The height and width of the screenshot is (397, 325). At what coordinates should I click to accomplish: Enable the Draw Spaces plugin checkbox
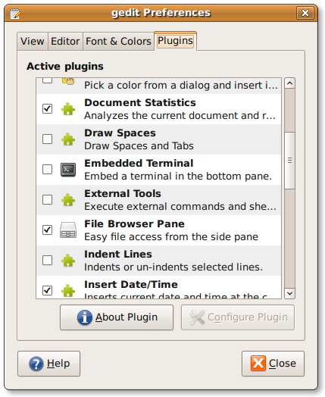[47, 139]
